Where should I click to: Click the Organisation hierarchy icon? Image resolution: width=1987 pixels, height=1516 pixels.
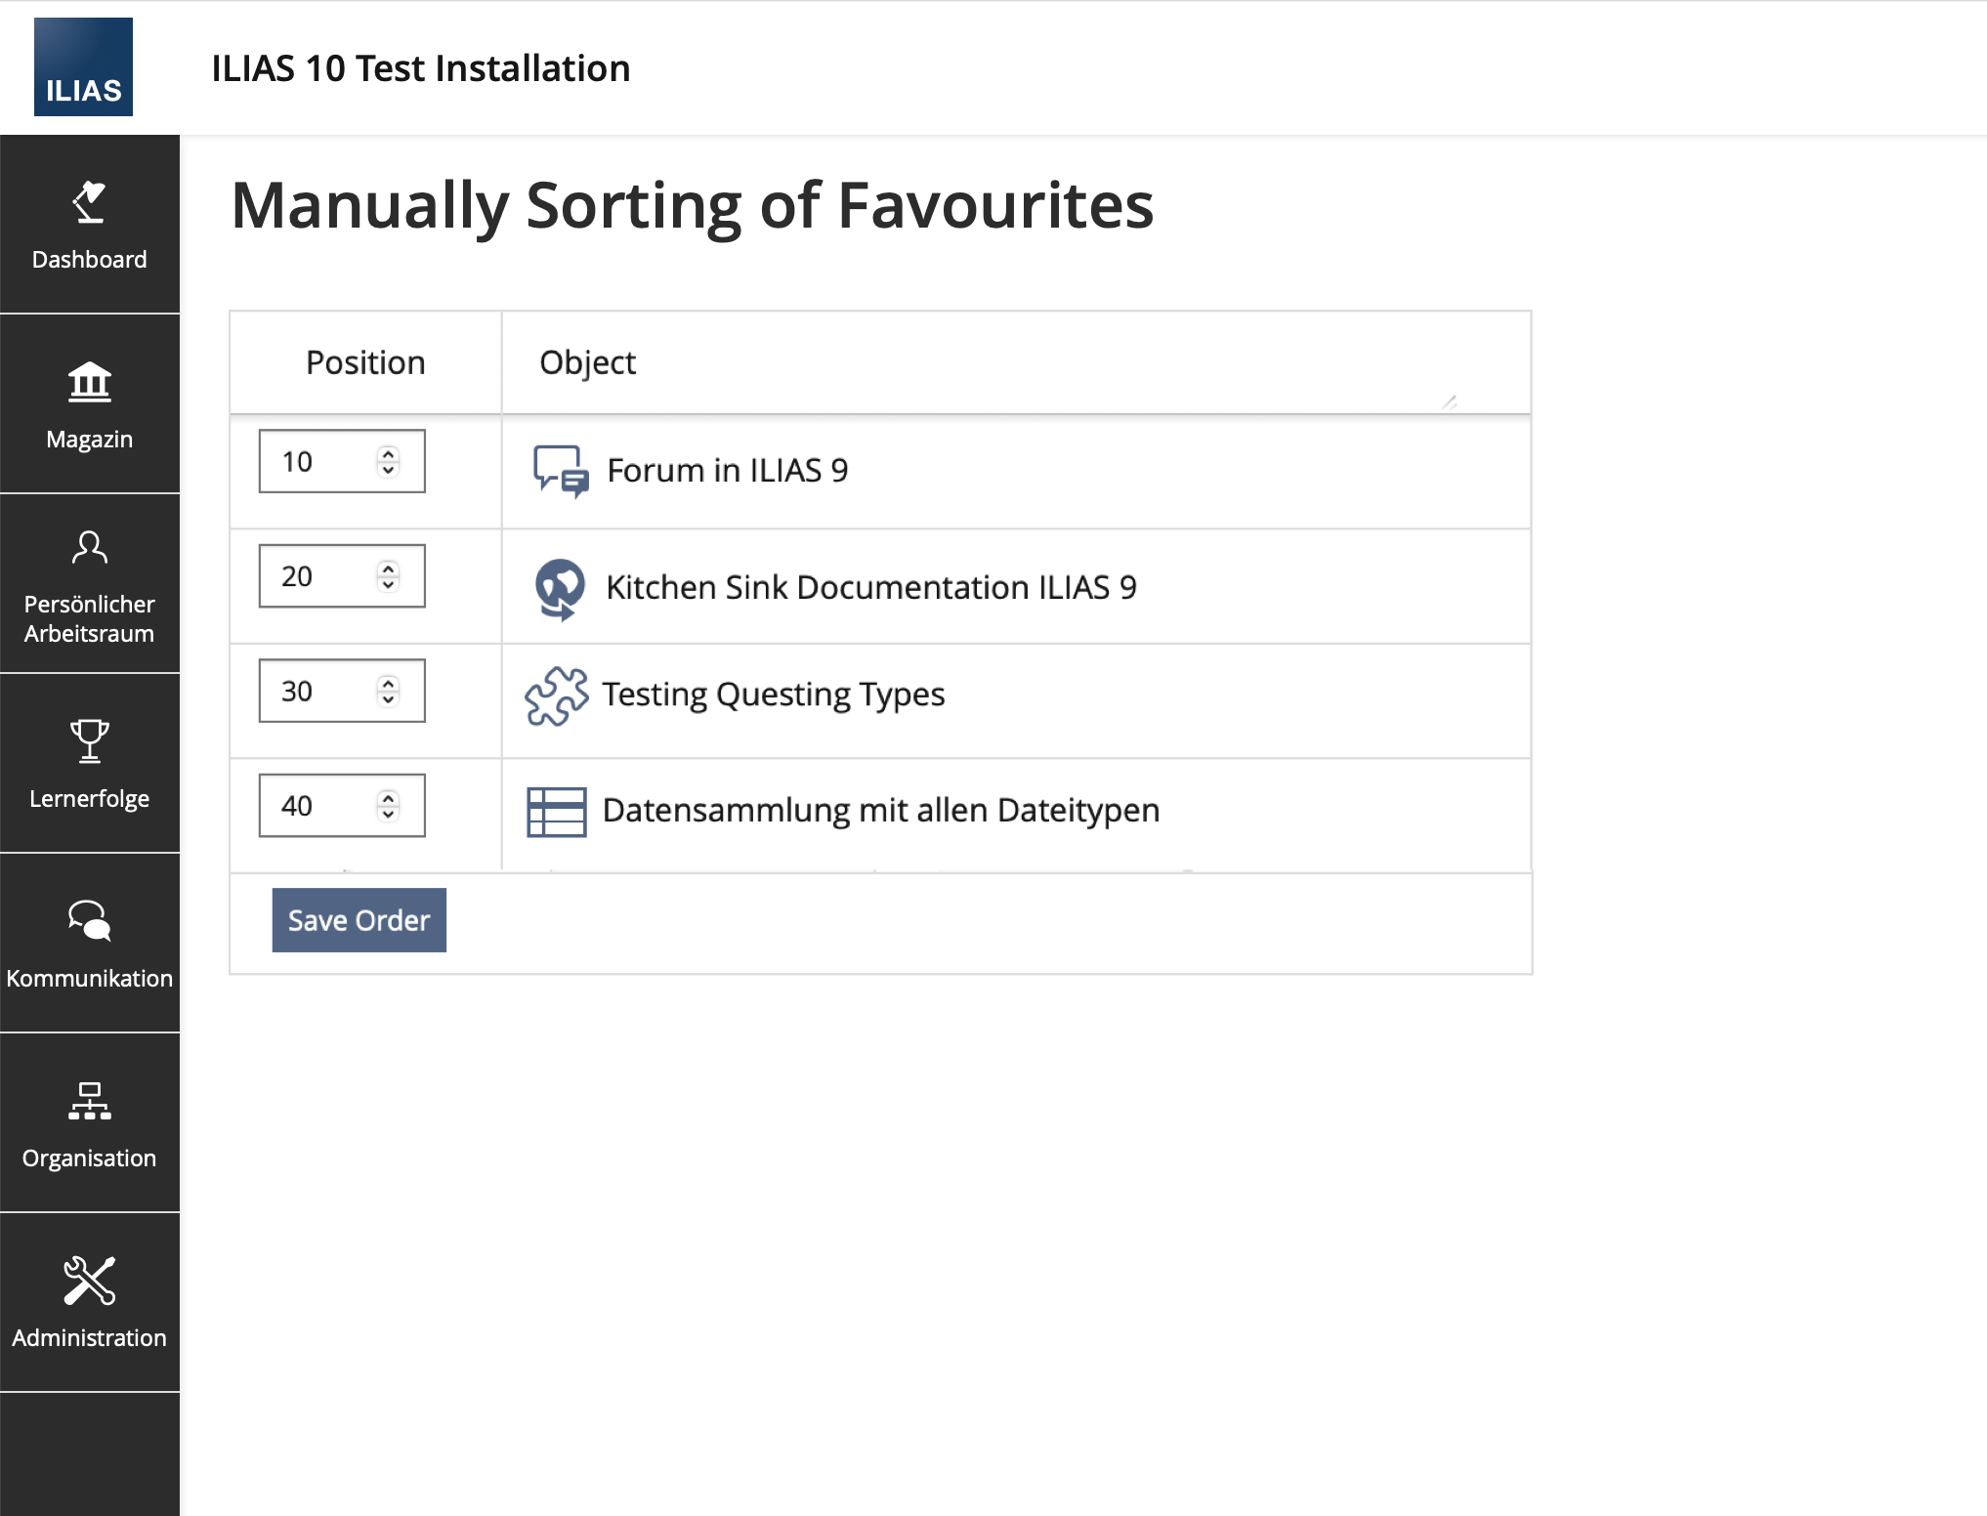coord(89,1100)
